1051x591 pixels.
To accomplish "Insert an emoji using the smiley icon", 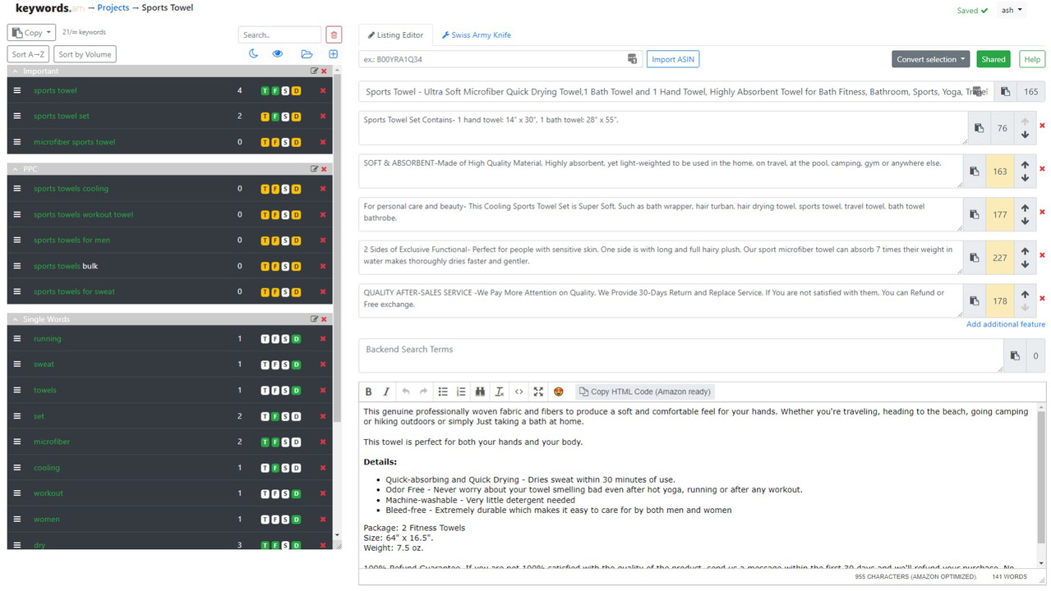I will click(x=559, y=392).
